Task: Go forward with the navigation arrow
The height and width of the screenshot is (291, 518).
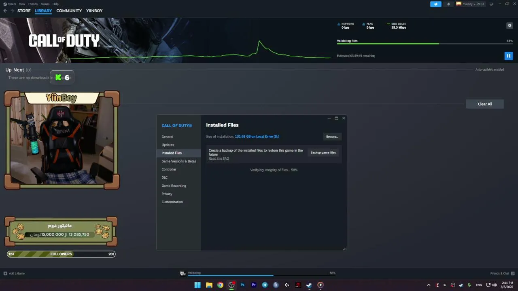Action: click(13, 11)
